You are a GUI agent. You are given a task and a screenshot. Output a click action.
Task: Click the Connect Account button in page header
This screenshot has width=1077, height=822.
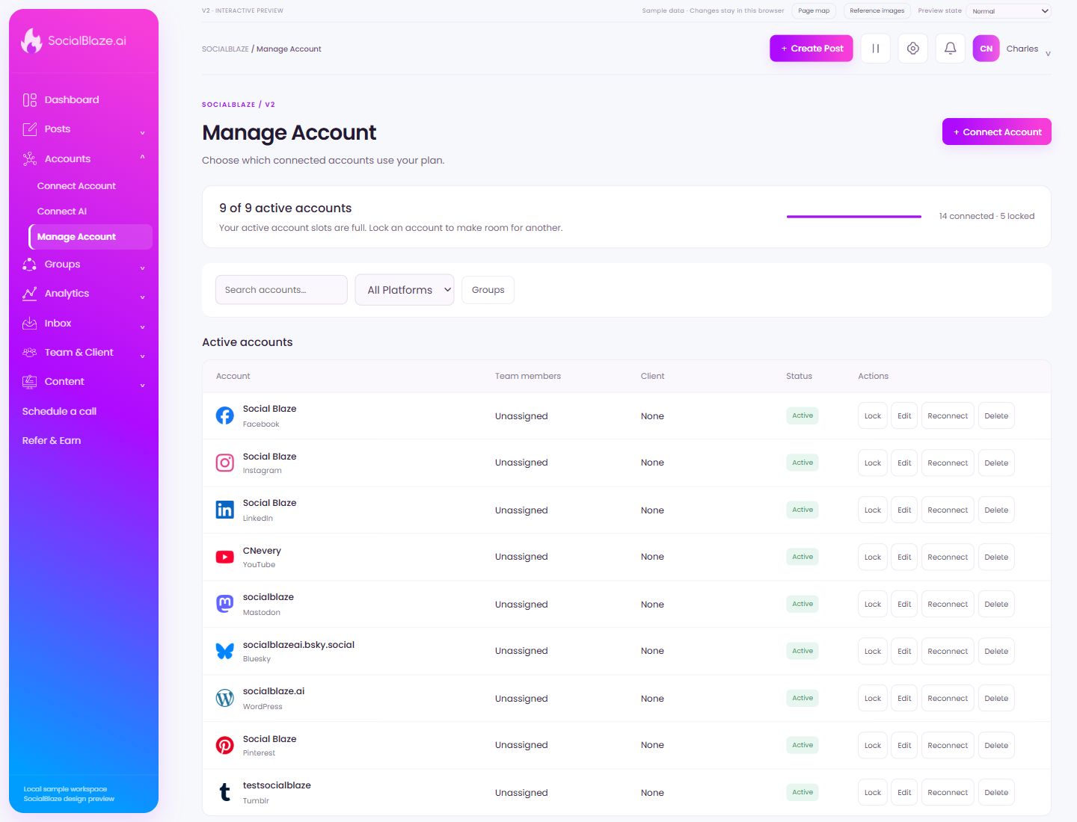pos(997,132)
